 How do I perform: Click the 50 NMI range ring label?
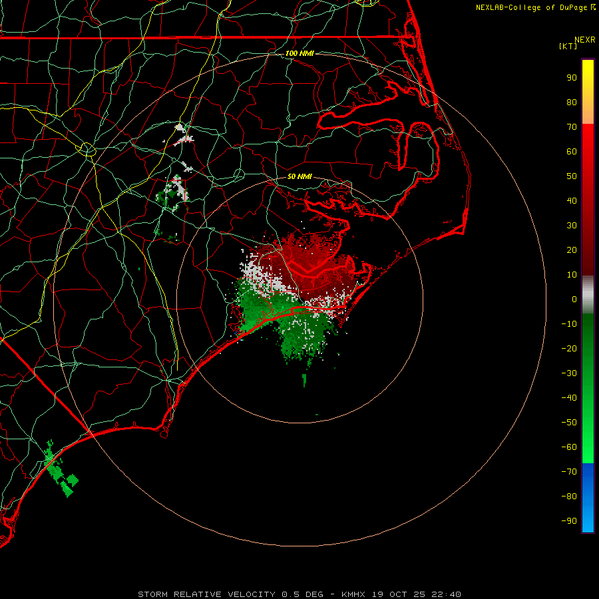(x=299, y=176)
